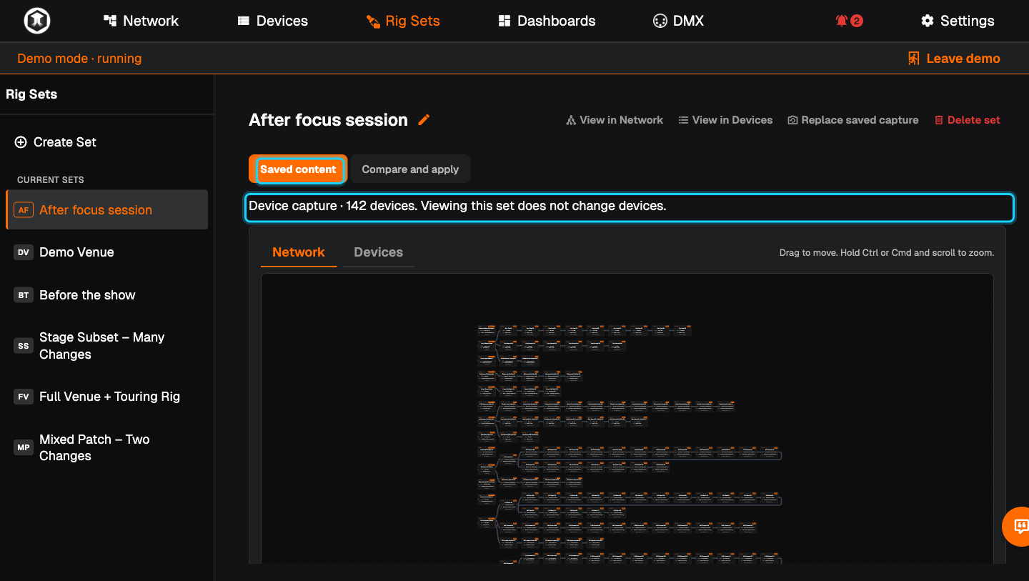The width and height of the screenshot is (1029, 581).
Task: Click the pencil icon to rename the set
Action: click(424, 120)
